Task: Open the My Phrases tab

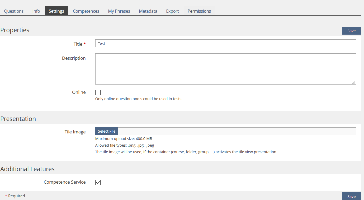Action: (x=119, y=11)
